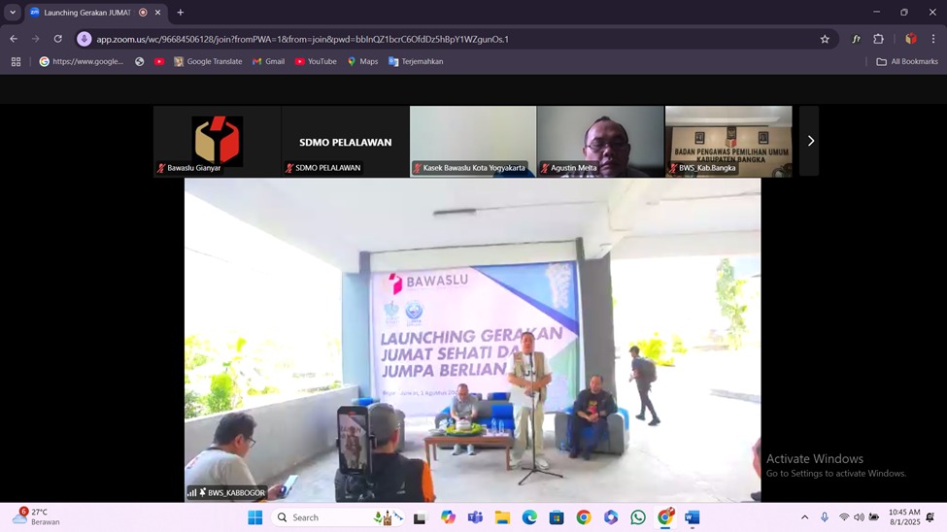Open Gmail bookmark
947x532 pixels.
(268, 61)
